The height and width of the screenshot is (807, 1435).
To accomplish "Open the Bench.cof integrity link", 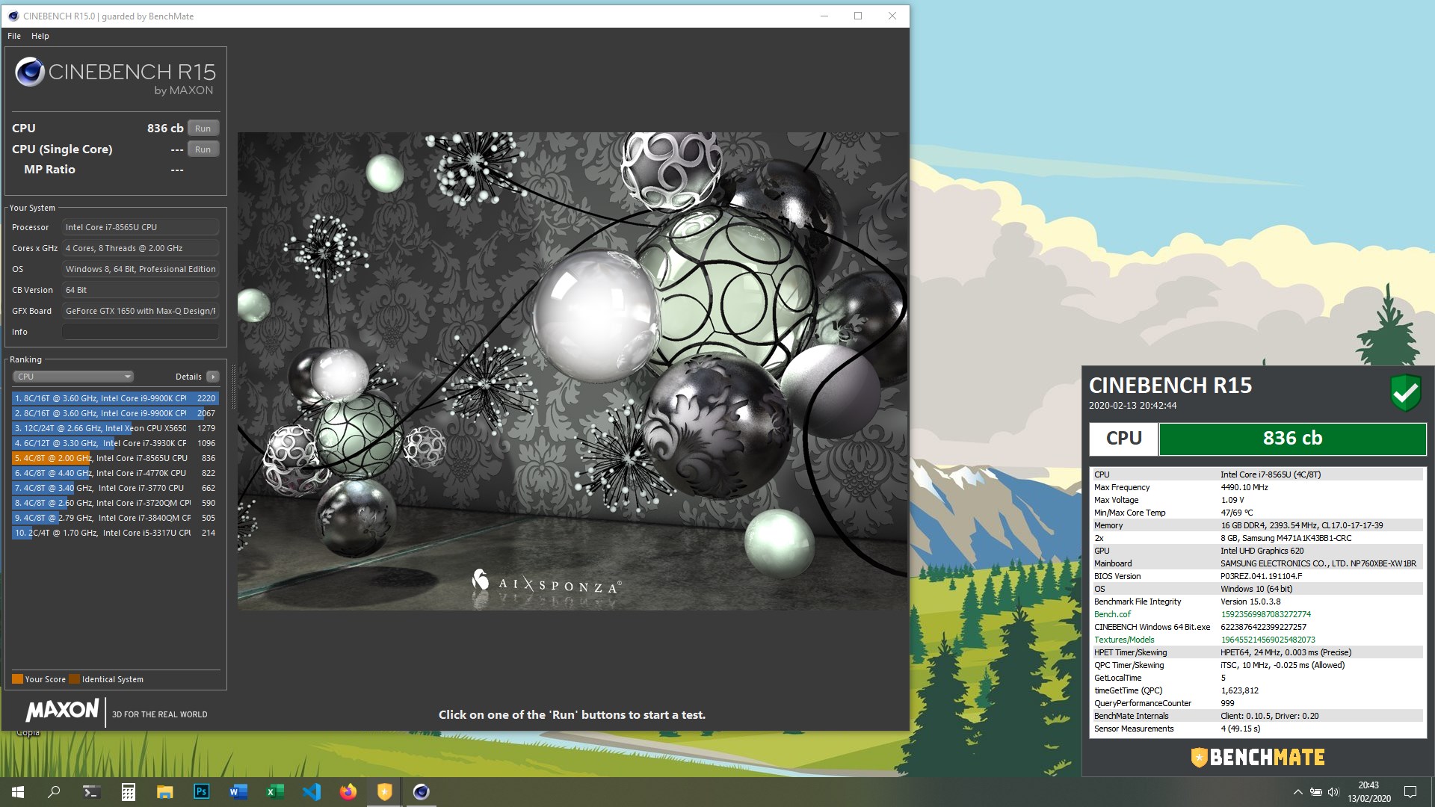I will (1112, 614).
